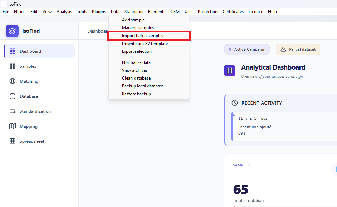Choose Normalize data from the dropdown
Image resolution: width=337 pixels, height=207 pixels.
coord(136,62)
